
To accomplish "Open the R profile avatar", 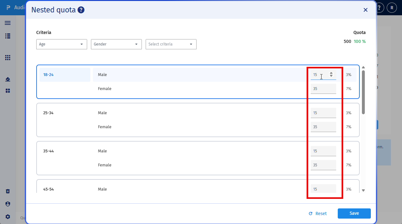I will (392, 7).
